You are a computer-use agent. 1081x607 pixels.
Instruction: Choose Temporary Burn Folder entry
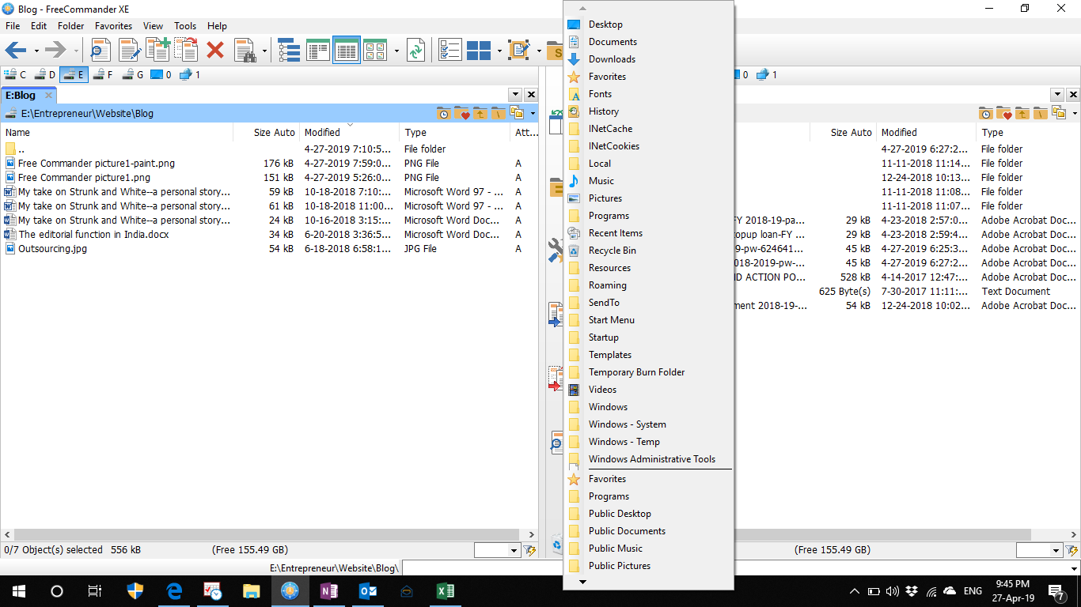tap(649, 372)
